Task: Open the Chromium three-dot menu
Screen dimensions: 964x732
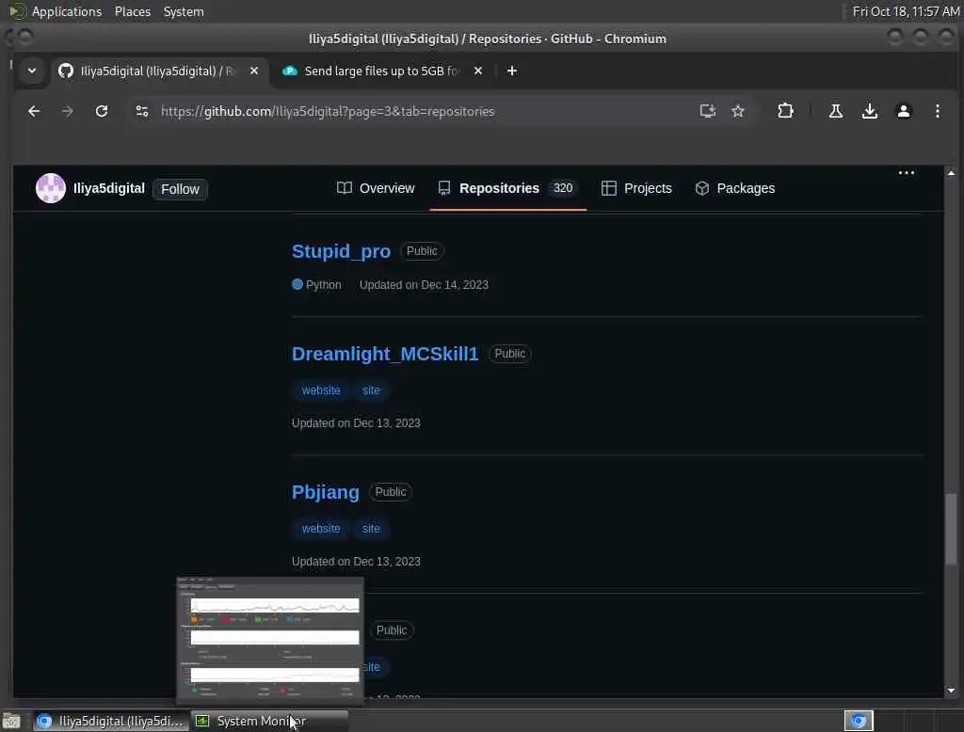Action: tap(937, 111)
